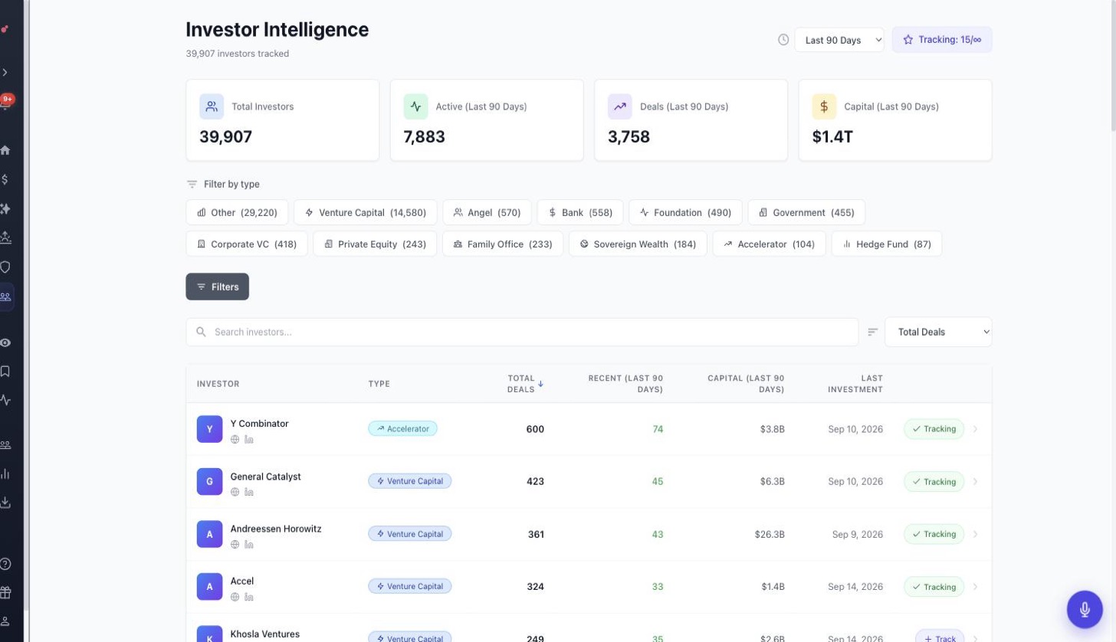Image resolution: width=1116 pixels, height=642 pixels.
Task: Toggle the Venture Capital type filter
Action: 366,212
